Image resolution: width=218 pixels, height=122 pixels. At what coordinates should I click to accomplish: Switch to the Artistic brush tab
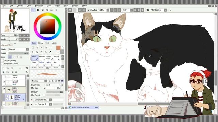(54, 43)
